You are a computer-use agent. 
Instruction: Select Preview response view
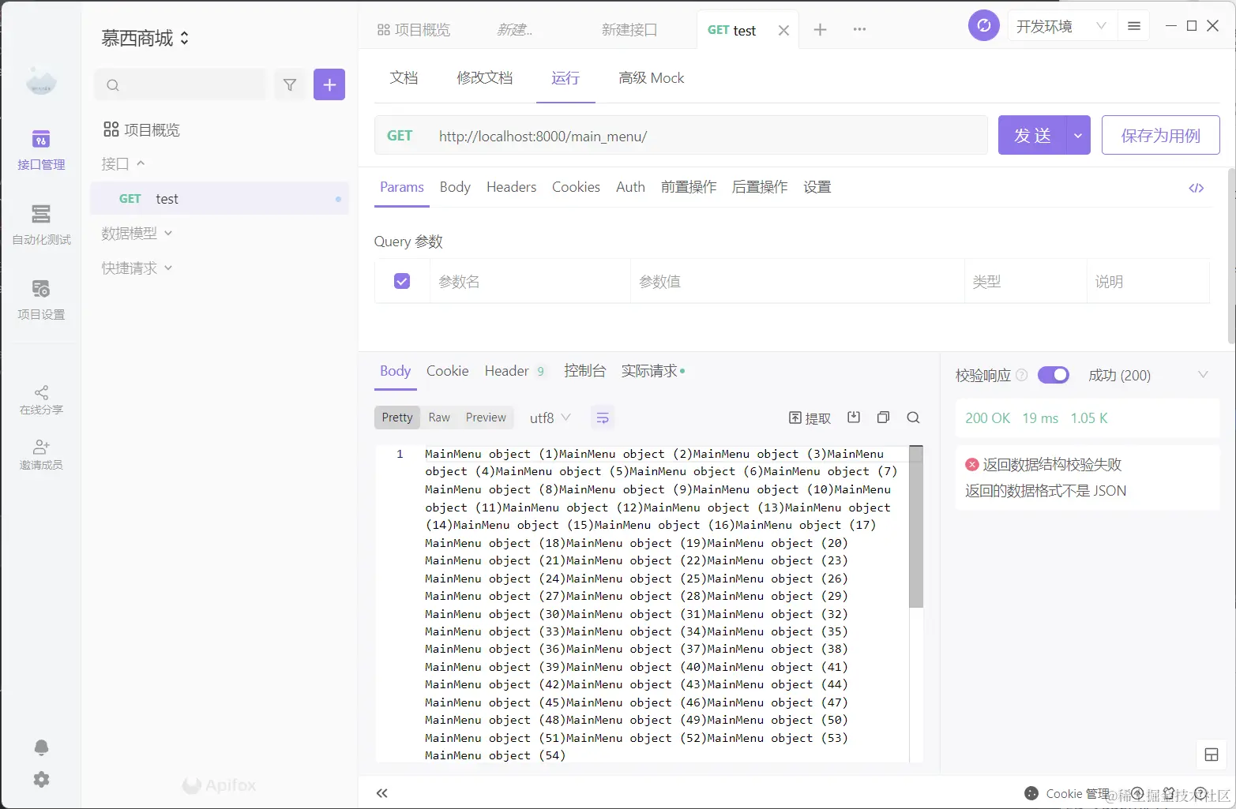tap(486, 418)
